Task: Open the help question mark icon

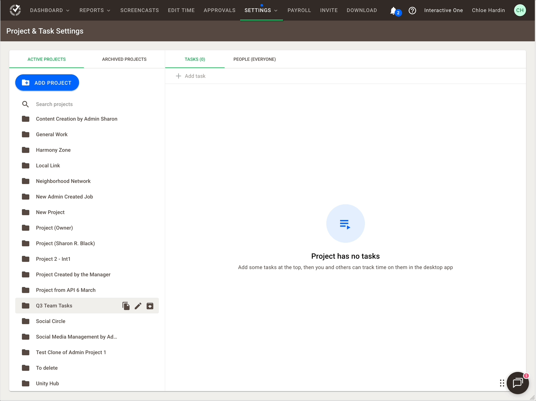Action: (412, 11)
